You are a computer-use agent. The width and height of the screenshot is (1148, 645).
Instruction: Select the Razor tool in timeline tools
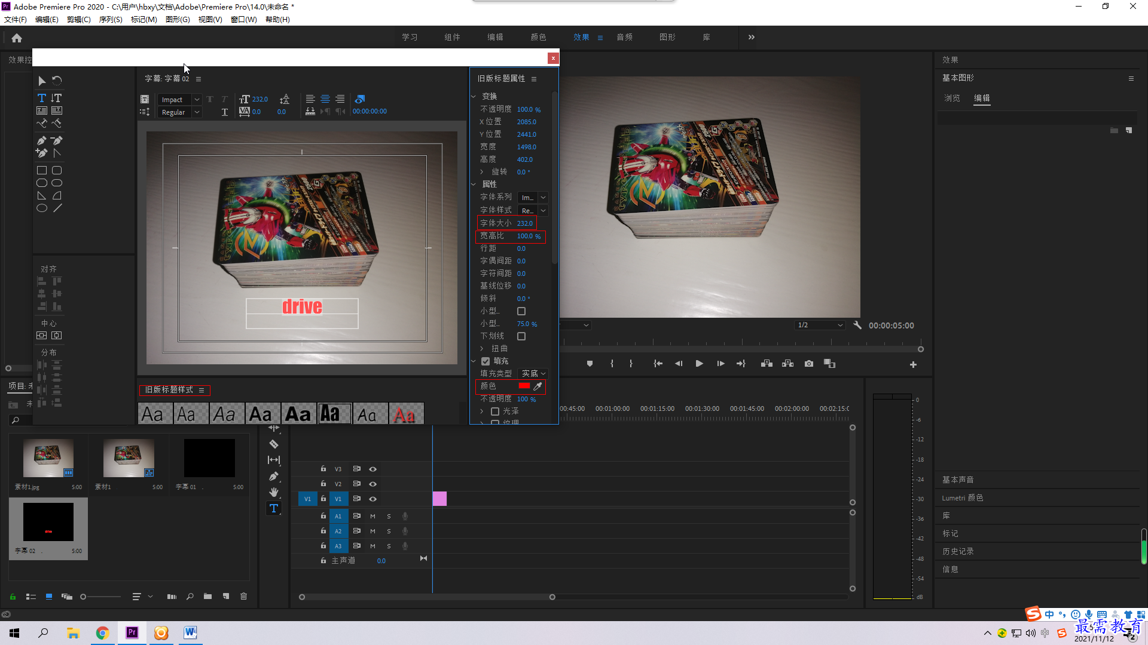pyautogui.click(x=274, y=444)
